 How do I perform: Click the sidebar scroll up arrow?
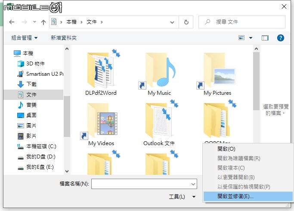click(67, 49)
